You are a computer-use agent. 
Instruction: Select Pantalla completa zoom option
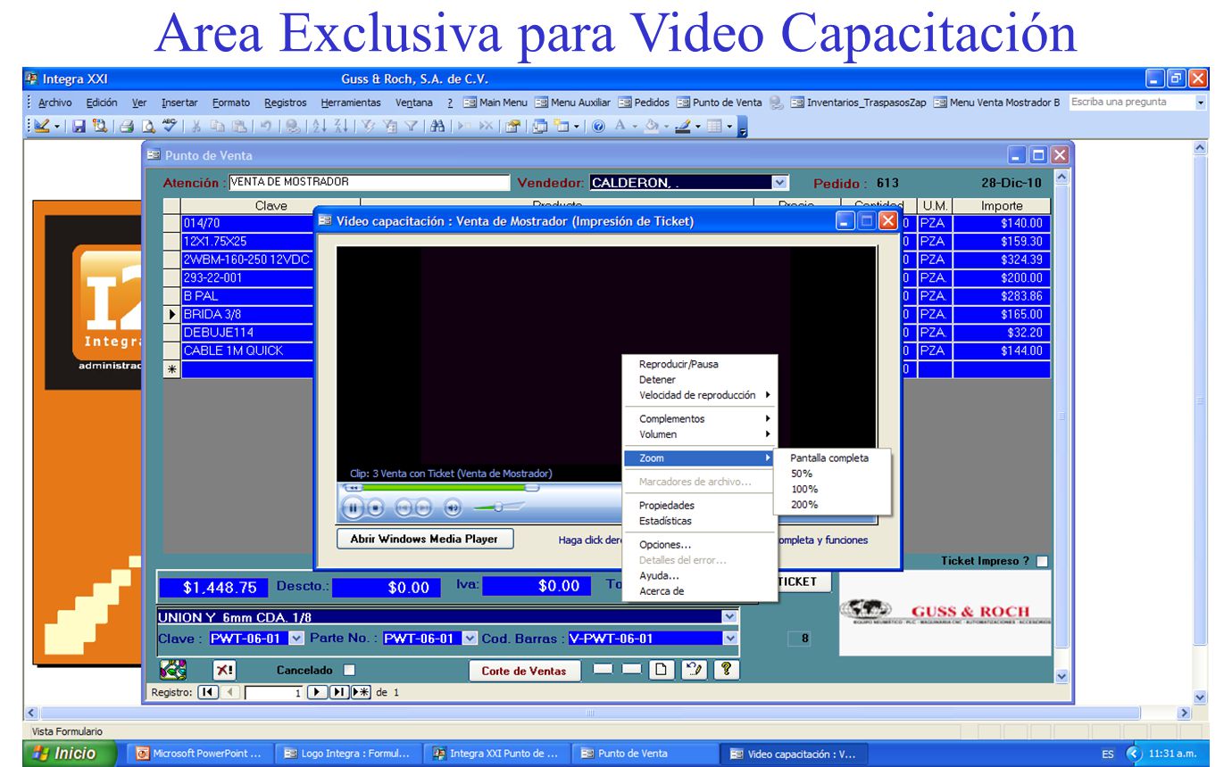pos(829,458)
